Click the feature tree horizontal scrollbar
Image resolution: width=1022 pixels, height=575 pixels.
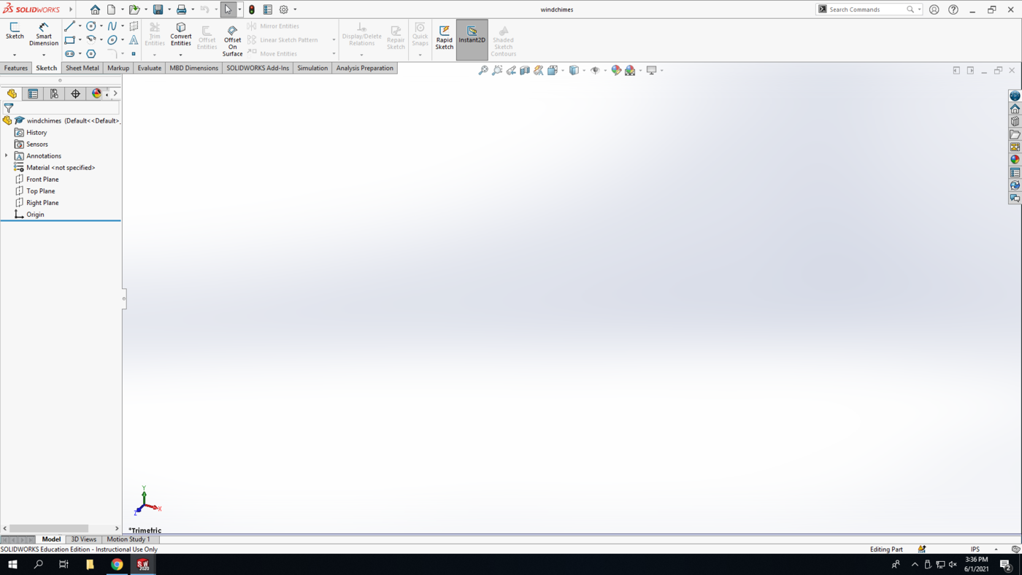[49, 528]
